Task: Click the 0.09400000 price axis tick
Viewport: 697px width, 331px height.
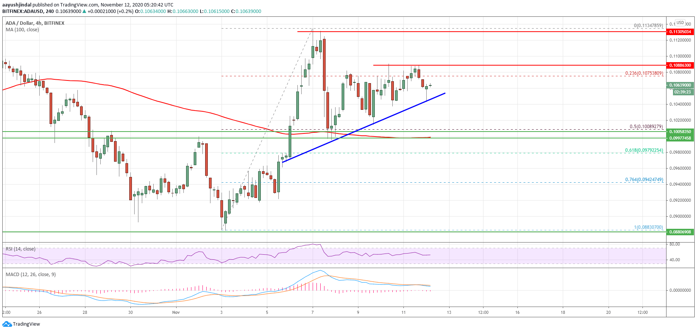Action: point(680,185)
